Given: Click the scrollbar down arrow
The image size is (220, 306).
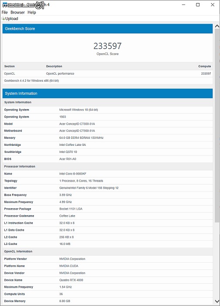Looking at the screenshot, I should click(217, 301).
